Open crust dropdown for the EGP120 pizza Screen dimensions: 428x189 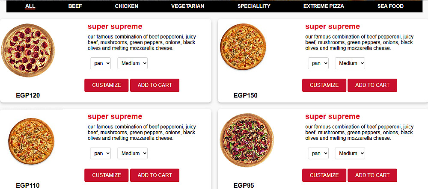pyautogui.click(x=101, y=63)
